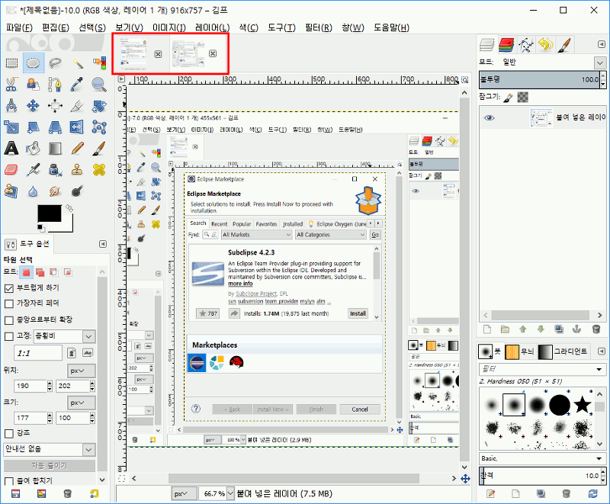This screenshot has width=610, height=504.
Task: Uncheck the 부드럽게 하기 checkbox
Action: tap(9, 288)
